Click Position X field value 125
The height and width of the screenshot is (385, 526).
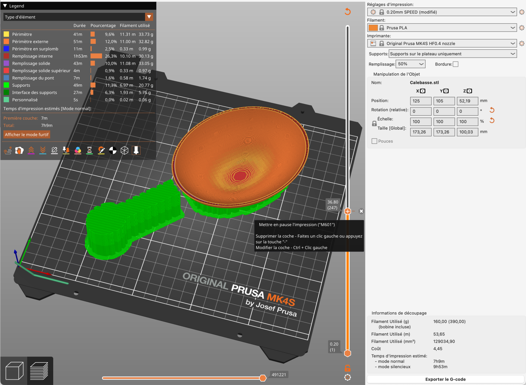(x=421, y=101)
